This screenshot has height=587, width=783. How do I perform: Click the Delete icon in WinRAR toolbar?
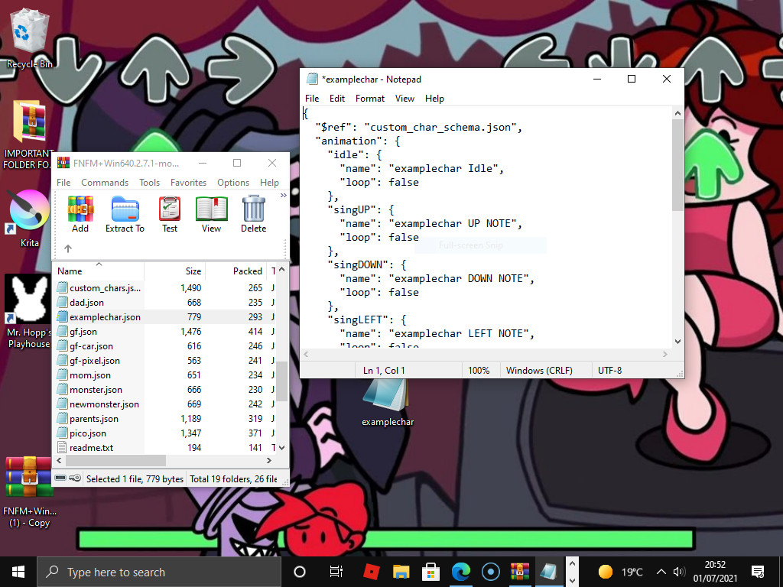253,213
